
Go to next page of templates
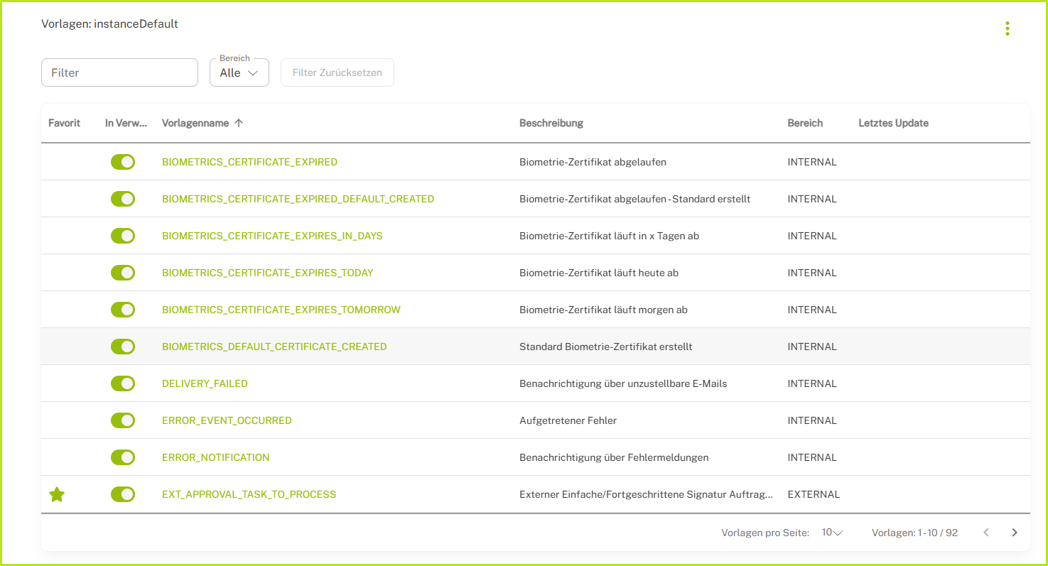pyautogui.click(x=1014, y=533)
